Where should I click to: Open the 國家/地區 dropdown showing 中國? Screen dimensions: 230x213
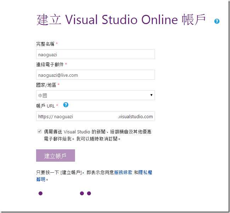(96, 95)
